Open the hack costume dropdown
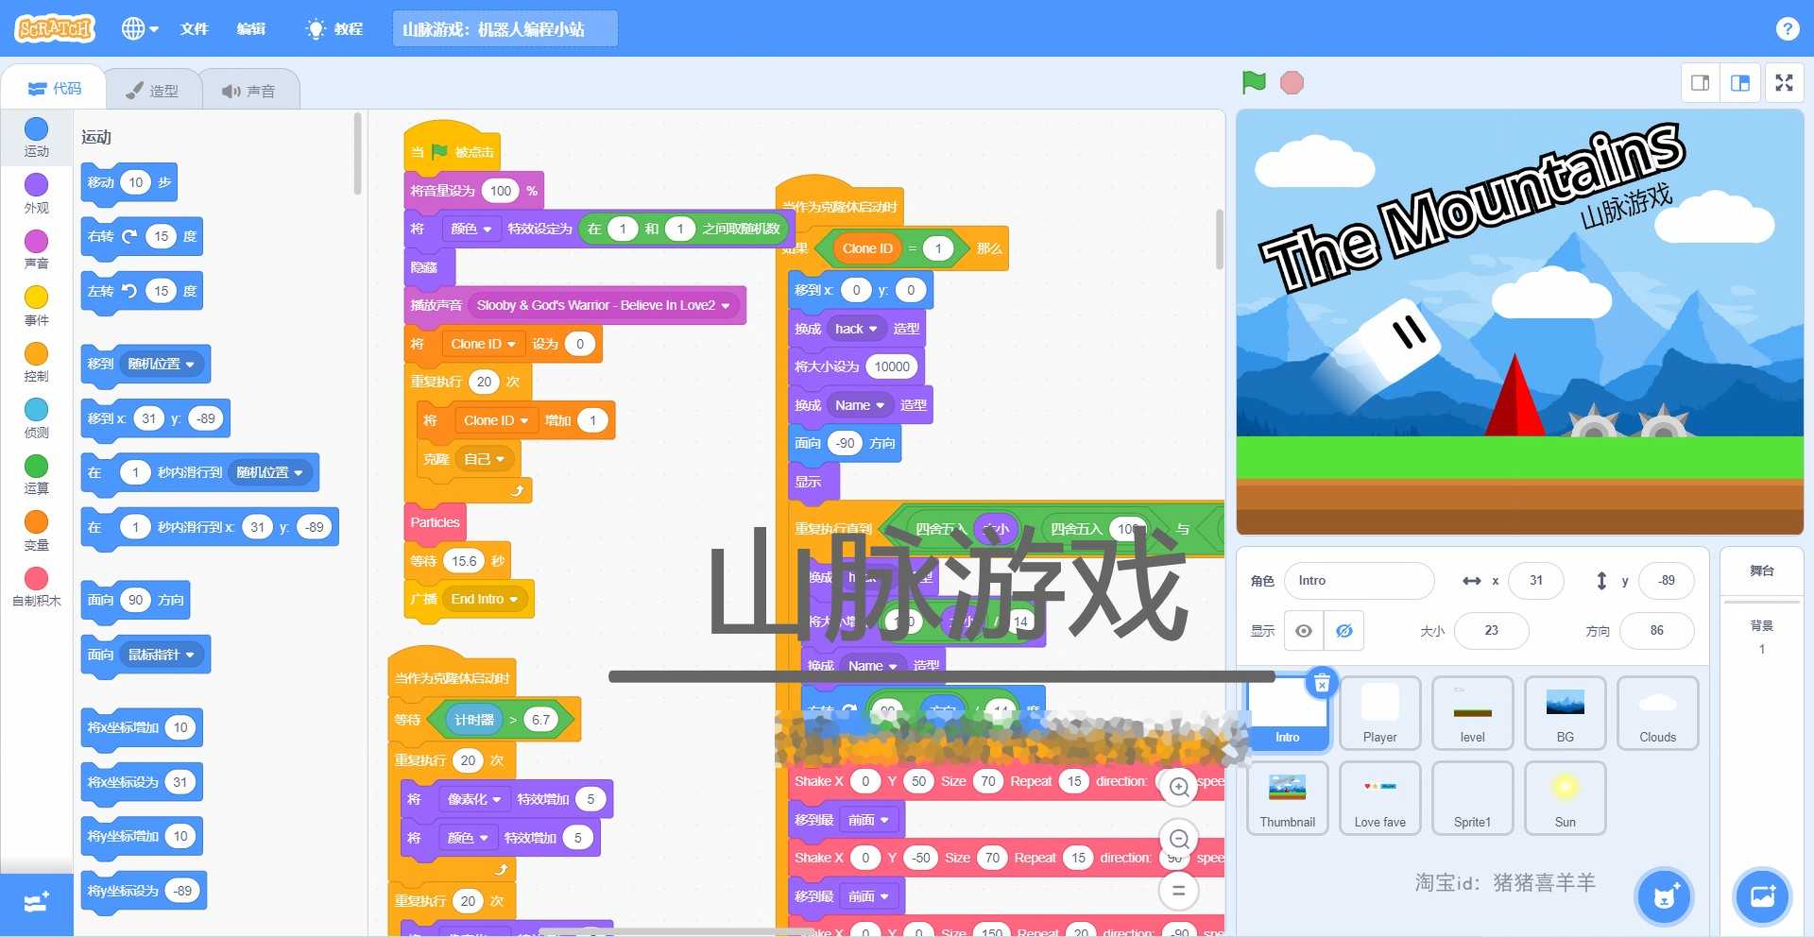The height and width of the screenshot is (937, 1814). [x=856, y=329]
